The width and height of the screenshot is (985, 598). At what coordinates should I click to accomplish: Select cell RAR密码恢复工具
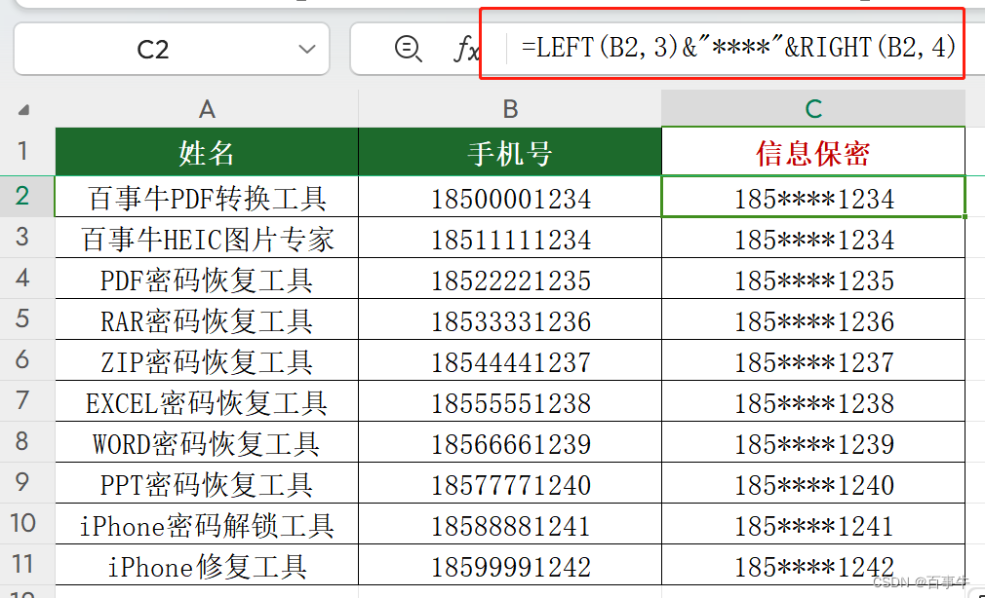pos(207,319)
